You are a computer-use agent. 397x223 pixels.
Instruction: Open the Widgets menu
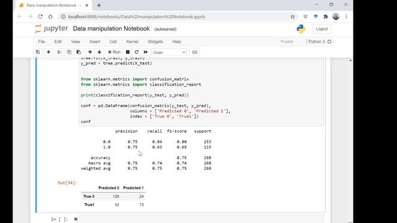click(156, 42)
